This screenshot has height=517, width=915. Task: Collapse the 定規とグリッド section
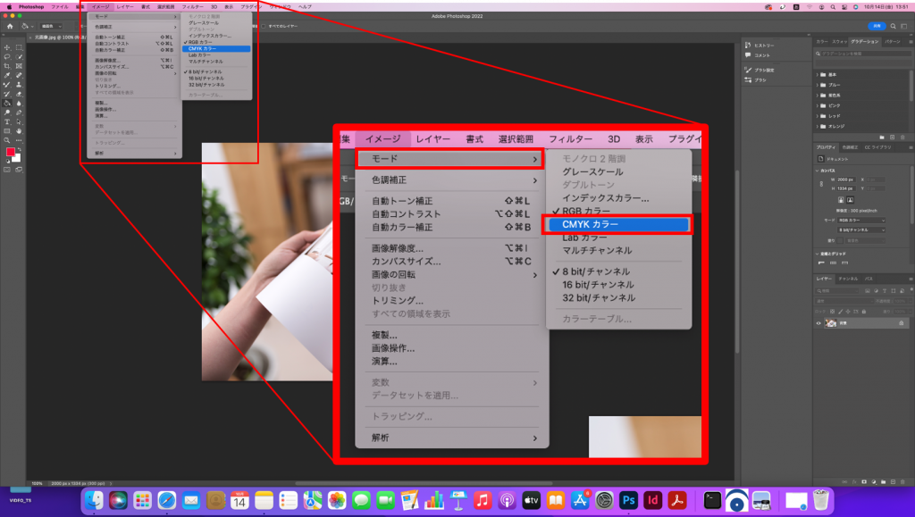(x=817, y=254)
